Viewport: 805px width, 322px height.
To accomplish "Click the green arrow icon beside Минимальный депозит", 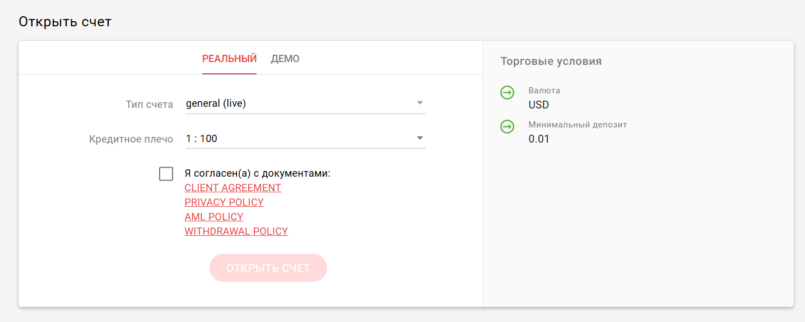I will pos(507,127).
